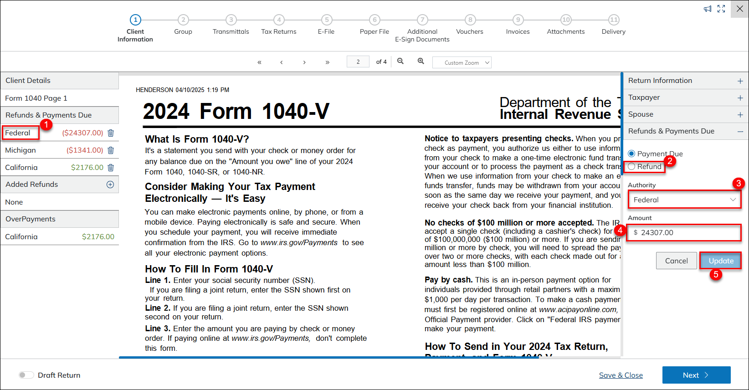The width and height of the screenshot is (749, 390).
Task: Click the zoom out magnifier icon
Action: click(400, 62)
